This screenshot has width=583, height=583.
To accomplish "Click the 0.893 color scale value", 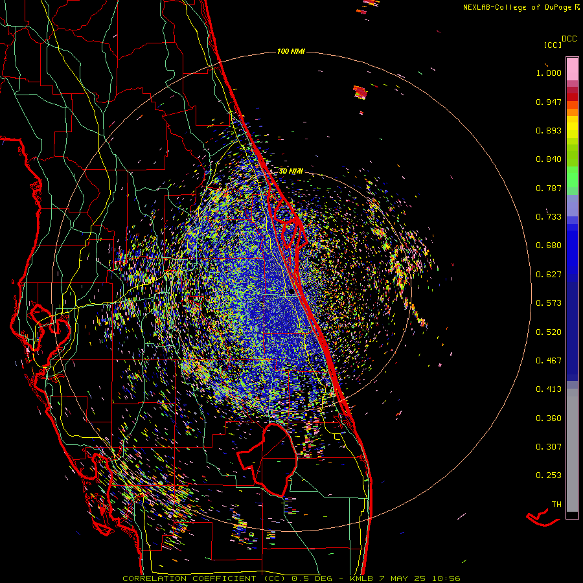I will pos(549,130).
